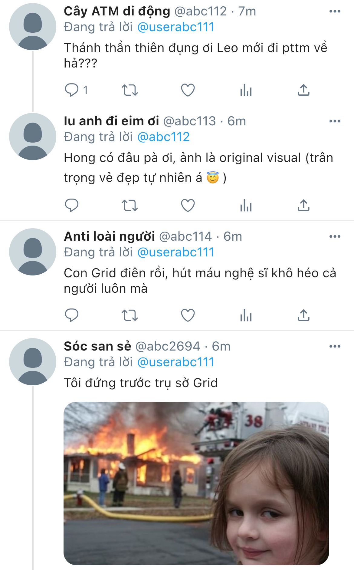Expand more options on Sóc san sẻ's tweet
354x570 pixels.
[x=335, y=346]
